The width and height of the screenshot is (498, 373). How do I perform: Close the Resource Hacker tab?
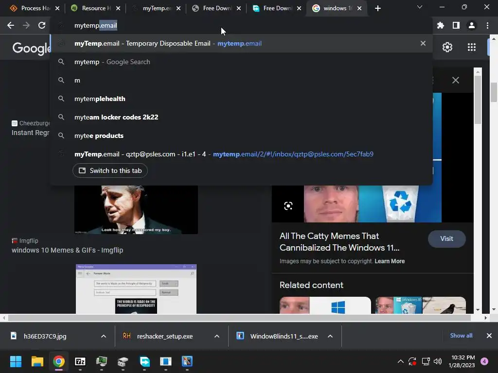point(118,8)
